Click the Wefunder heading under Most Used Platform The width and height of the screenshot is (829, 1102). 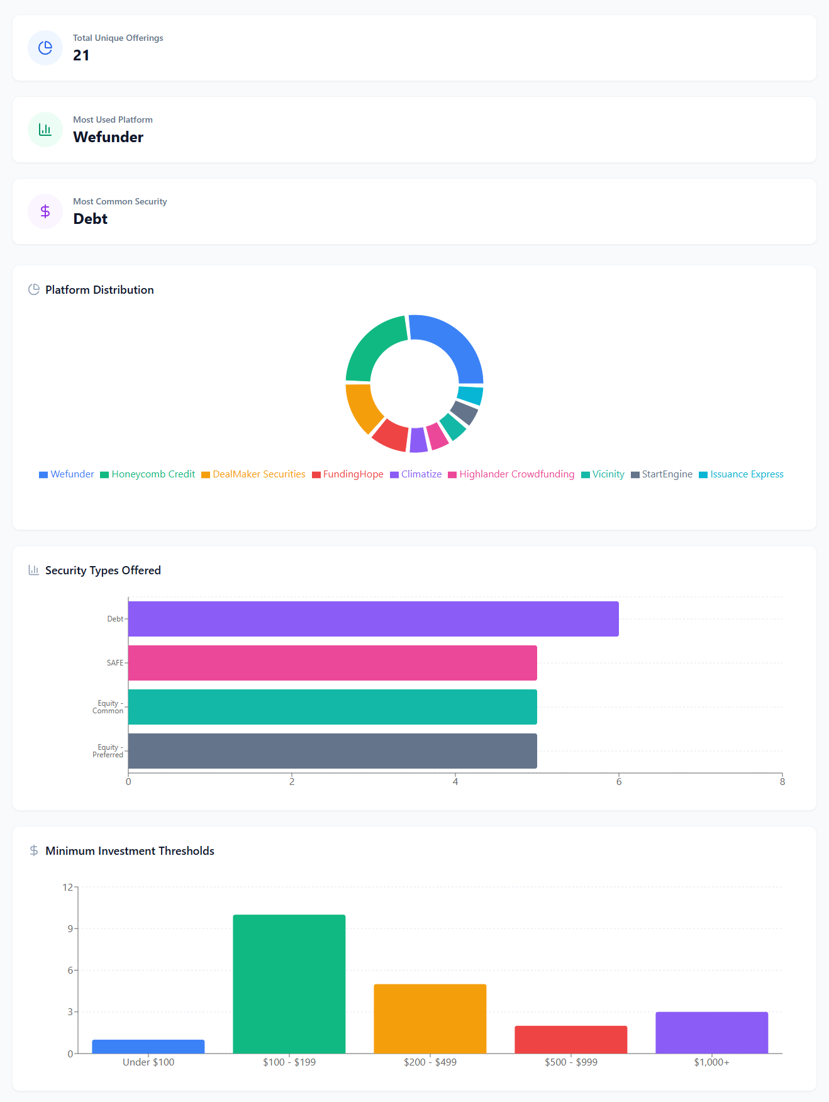coord(108,137)
